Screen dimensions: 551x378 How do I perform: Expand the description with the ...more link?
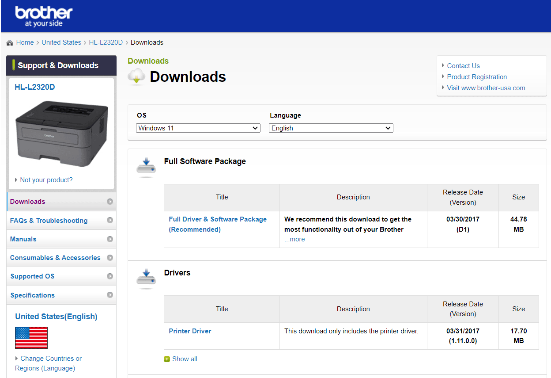tap(294, 239)
